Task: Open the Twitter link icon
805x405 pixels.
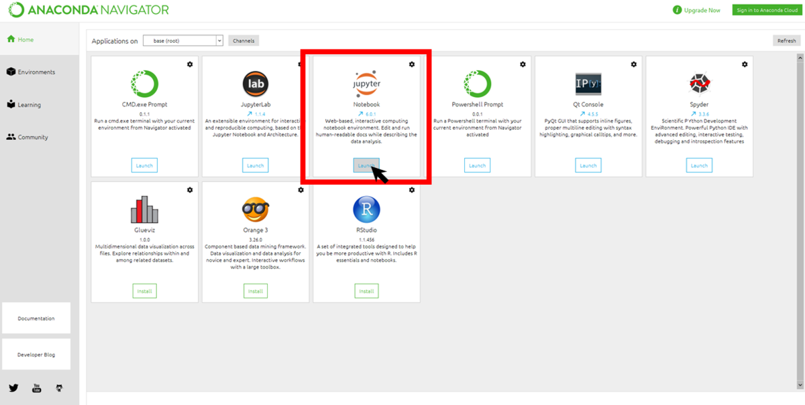Action: click(x=13, y=388)
